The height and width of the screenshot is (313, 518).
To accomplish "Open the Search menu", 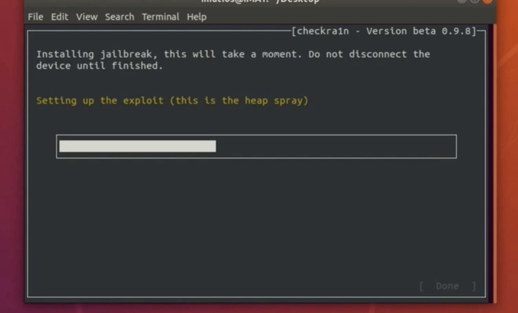I will click(120, 17).
